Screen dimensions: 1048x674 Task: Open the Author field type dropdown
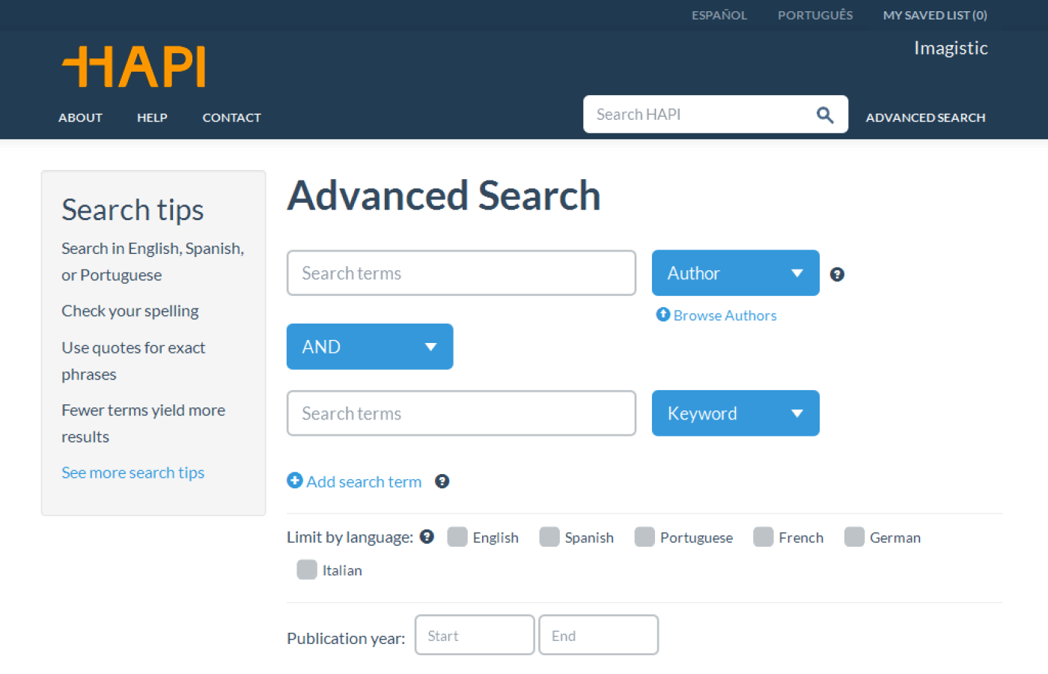(x=735, y=273)
